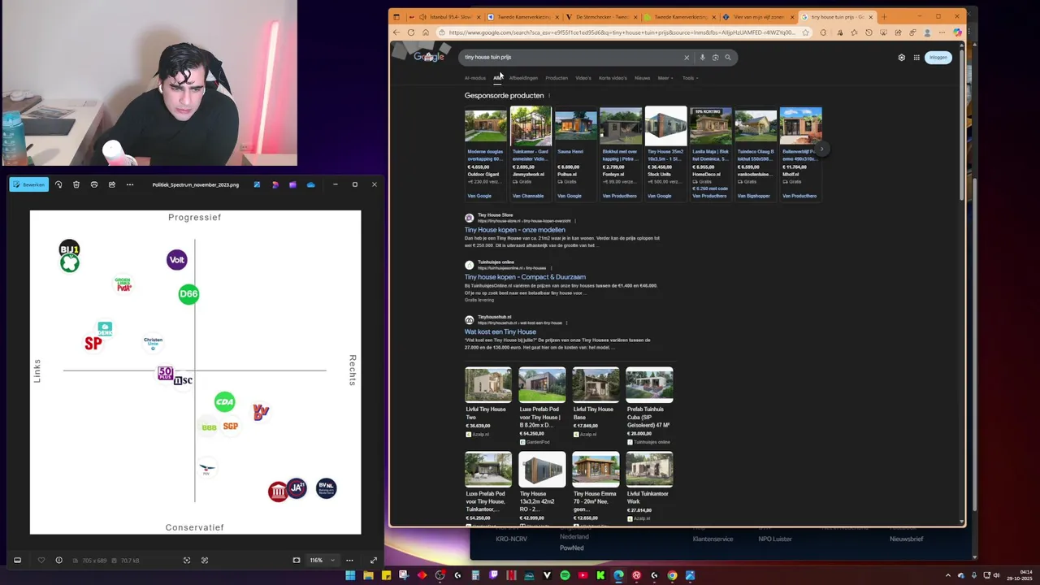Share the image from Photos toolbar

112,184
